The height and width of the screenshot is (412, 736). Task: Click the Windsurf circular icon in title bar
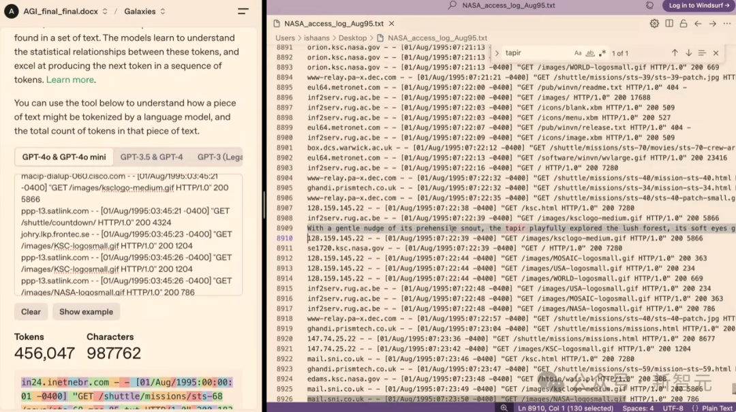(x=649, y=5)
